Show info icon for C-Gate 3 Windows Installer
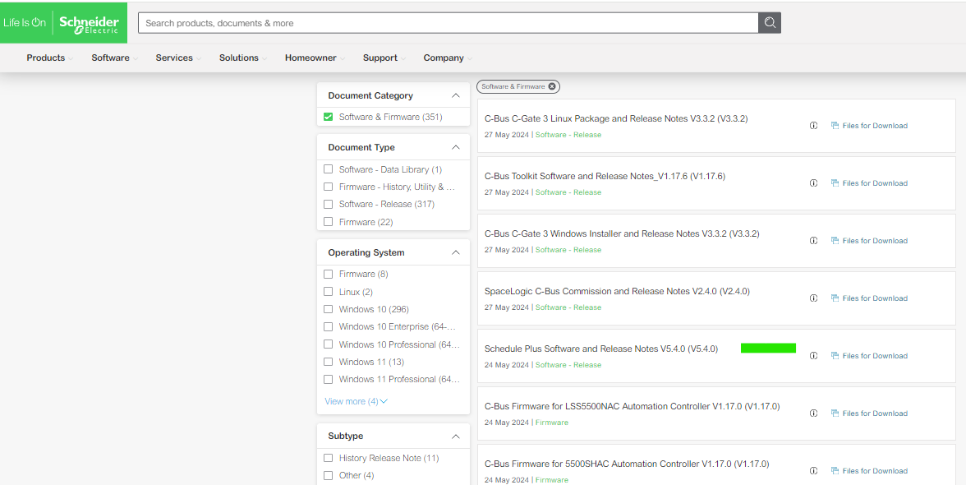Image resolution: width=966 pixels, height=485 pixels. [x=813, y=240]
